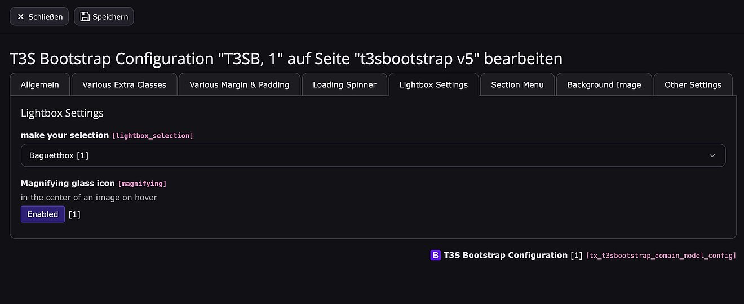Click the X icon on Schließen
This screenshot has width=744, height=304.
point(21,17)
